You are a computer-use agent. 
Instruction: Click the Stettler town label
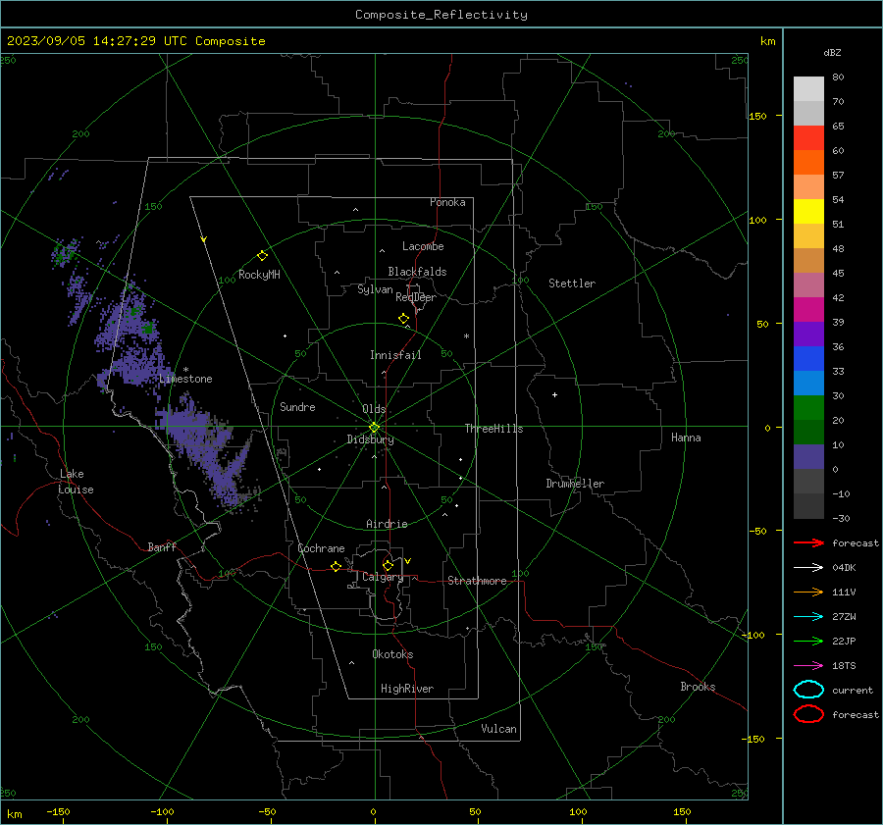[572, 284]
